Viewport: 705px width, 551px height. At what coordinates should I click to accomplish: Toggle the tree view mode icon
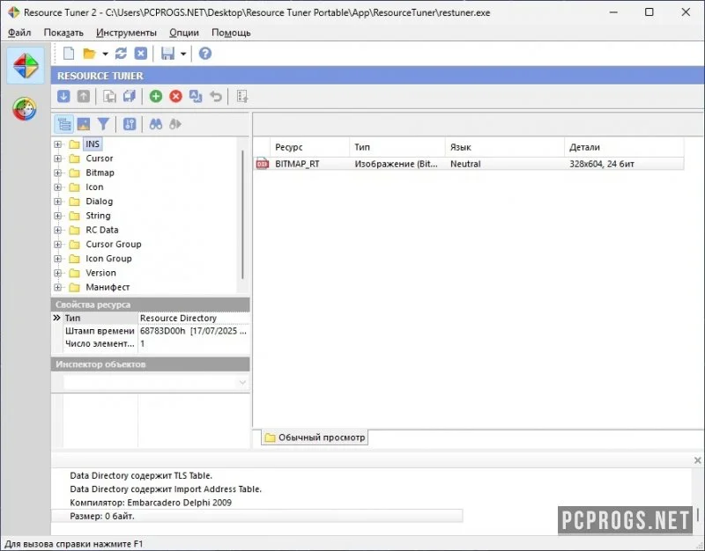pyautogui.click(x=63, y=124)
